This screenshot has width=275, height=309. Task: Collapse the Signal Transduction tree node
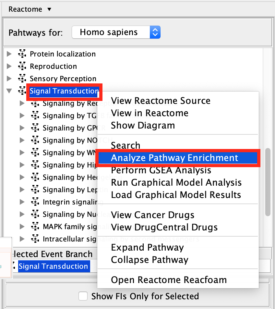pos(9,91)
